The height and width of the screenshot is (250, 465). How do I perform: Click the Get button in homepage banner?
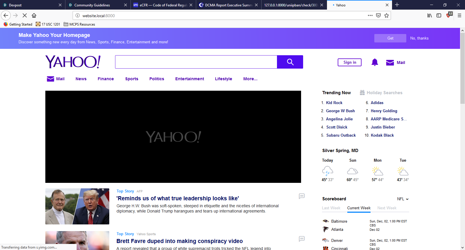tap(390, 38)
